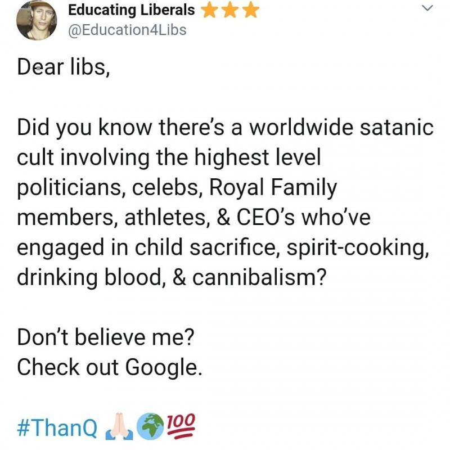Click the first gold star icon

point(209,10)
